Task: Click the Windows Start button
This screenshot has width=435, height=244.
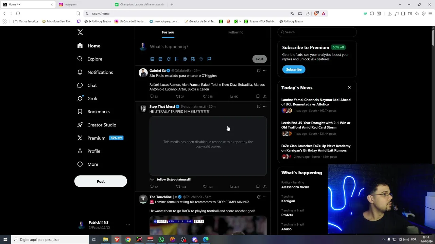Action: 5,240
